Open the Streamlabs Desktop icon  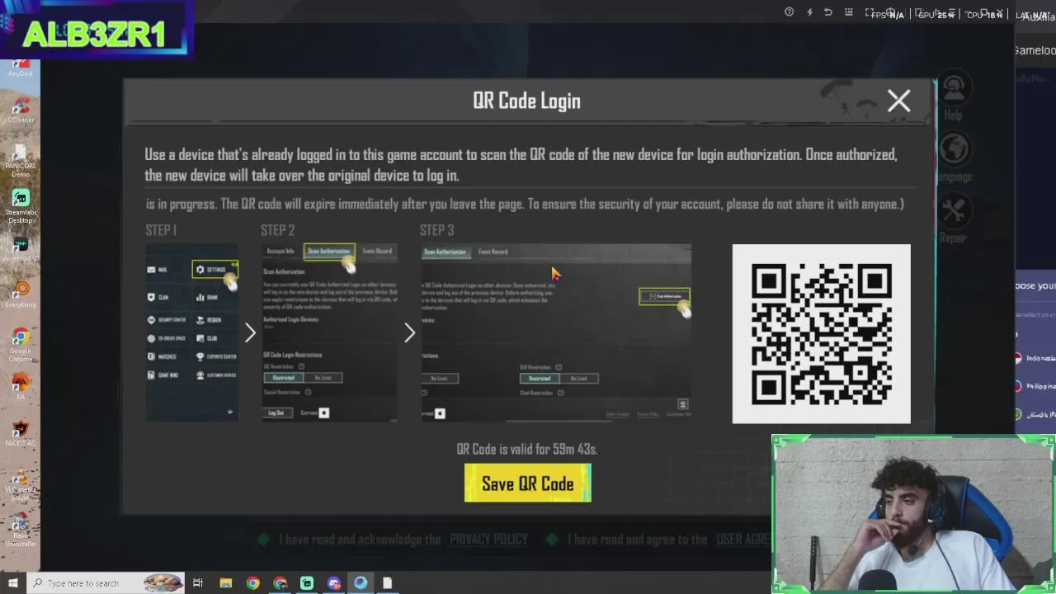point(21,206)
